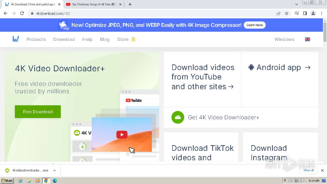
Task: Open the Help menu item
Action: tap(87, 39)
